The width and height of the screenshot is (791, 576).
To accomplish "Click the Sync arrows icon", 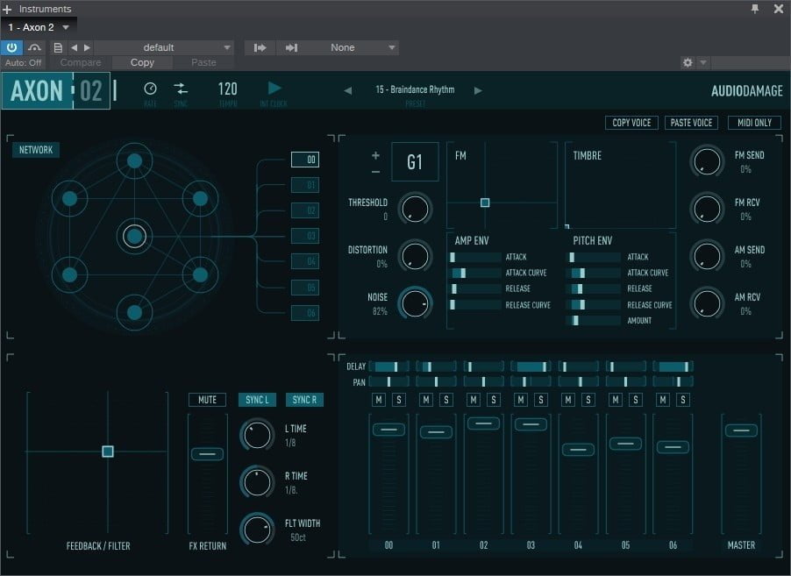I will click(x=181, y=89).
